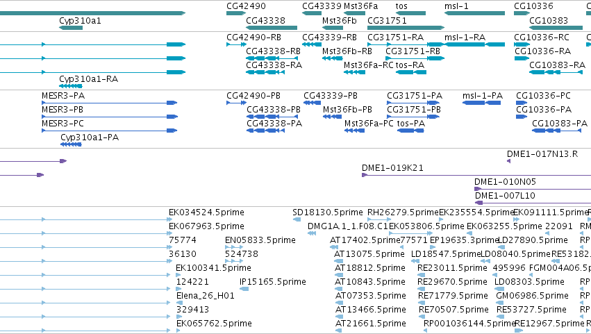Click the CG43338 gene name

pos(265,21)
